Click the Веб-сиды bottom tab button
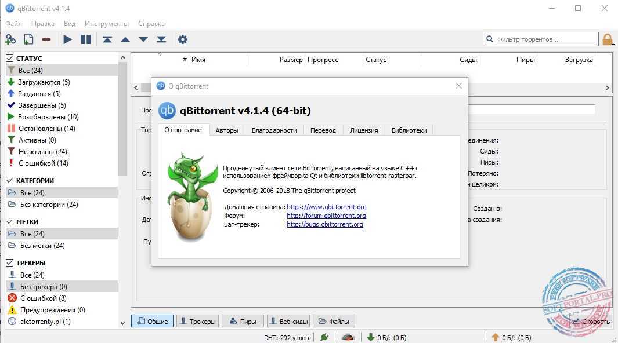 (288, 321)
